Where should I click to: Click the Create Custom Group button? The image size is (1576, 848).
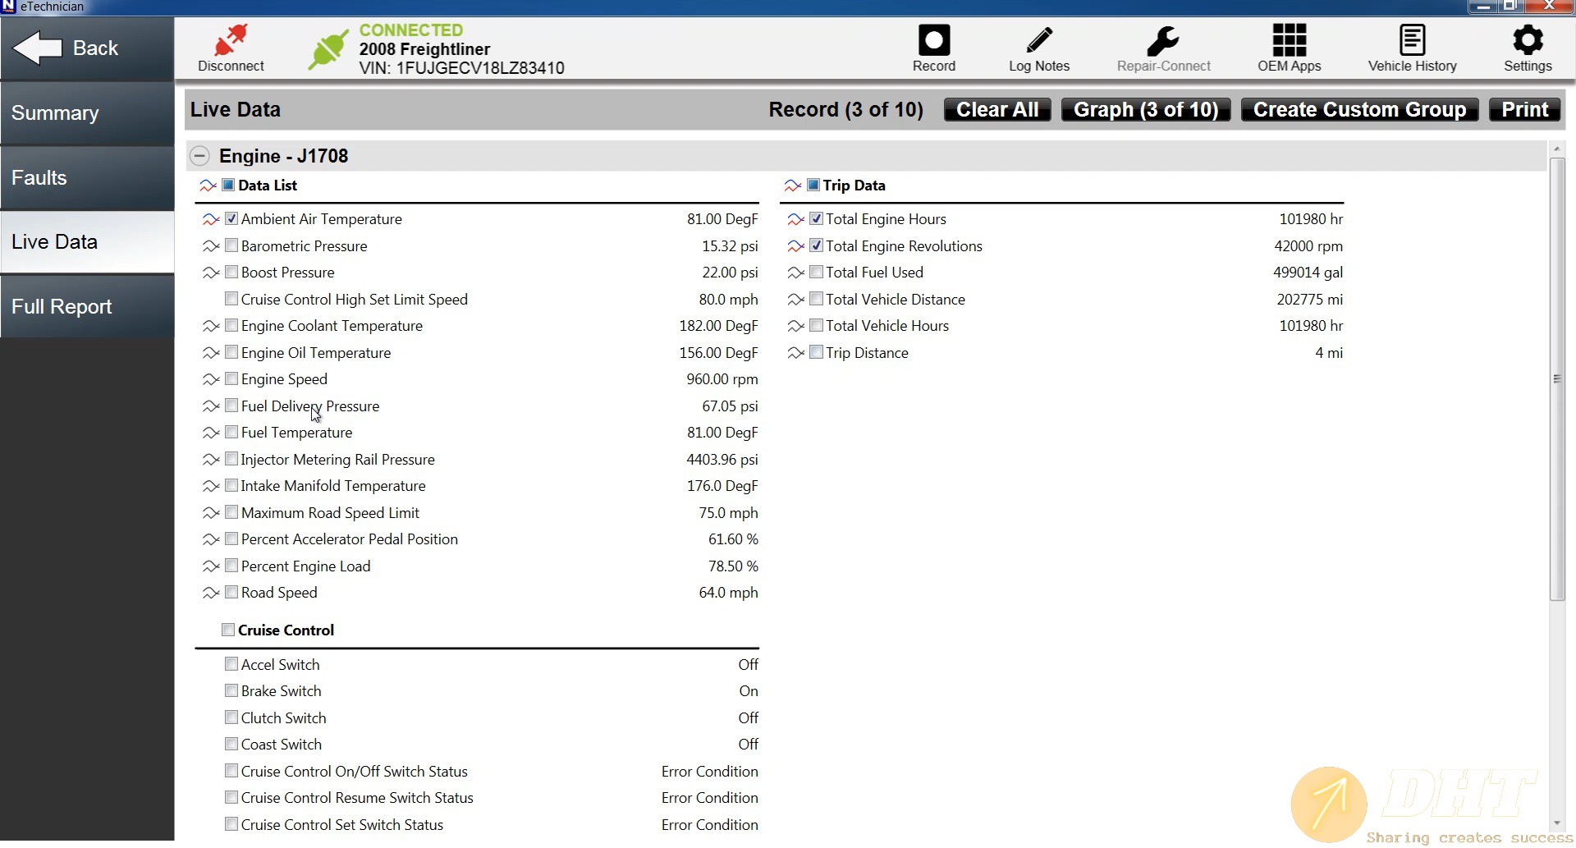click(1359, 110)
